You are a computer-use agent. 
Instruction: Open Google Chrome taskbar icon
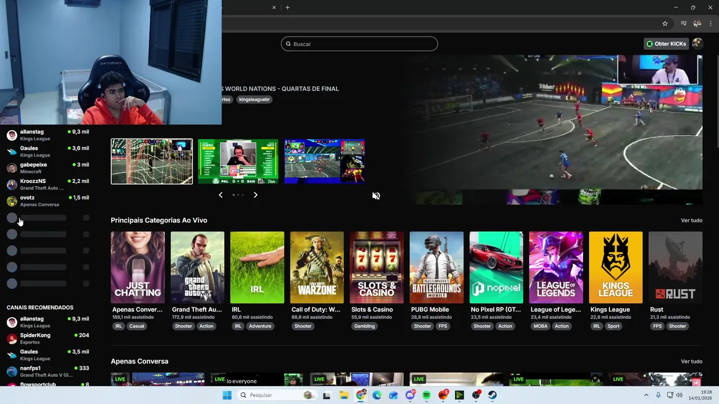tap(361, 395)
